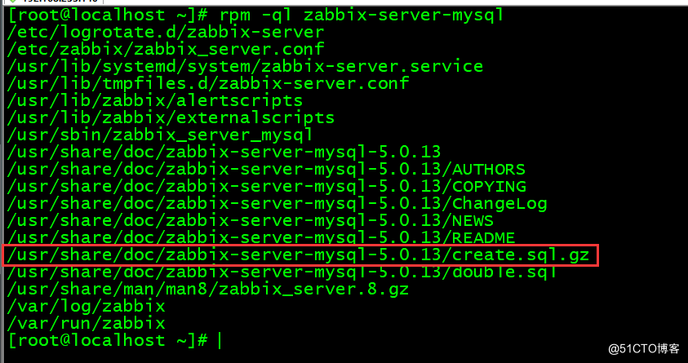Click the 51CTO blog watermark
The width and height of the screenshot is (688, 363).
(x=645, y=348)
